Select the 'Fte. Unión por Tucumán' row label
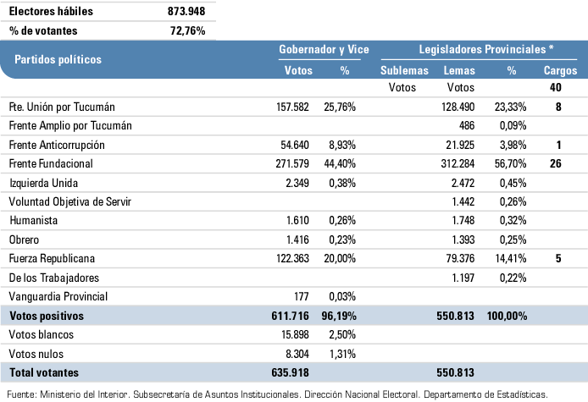 (62, 107)
